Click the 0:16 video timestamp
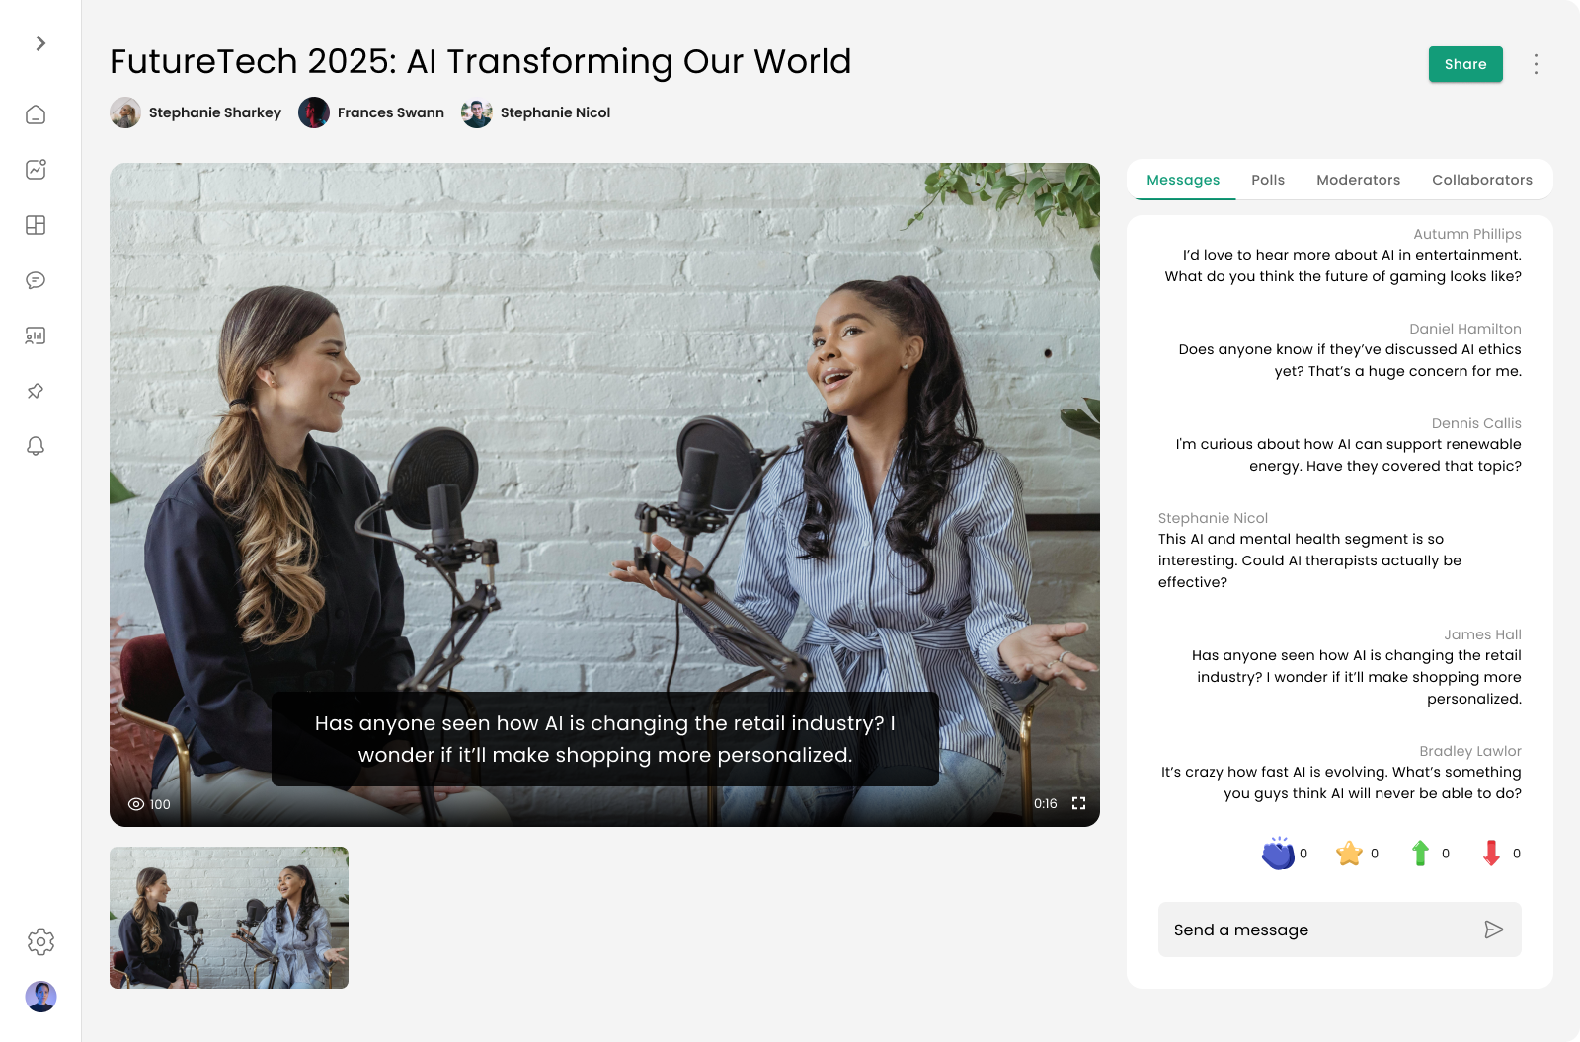This screenshot has width=1580, height=1042. click(x=1045, y=804)
